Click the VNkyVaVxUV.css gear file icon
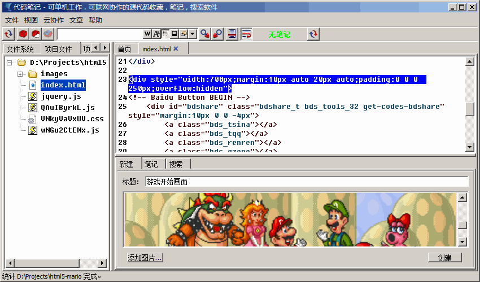Image resolution: width=480 pixels, height=282 pixels. tap(32, 119)
